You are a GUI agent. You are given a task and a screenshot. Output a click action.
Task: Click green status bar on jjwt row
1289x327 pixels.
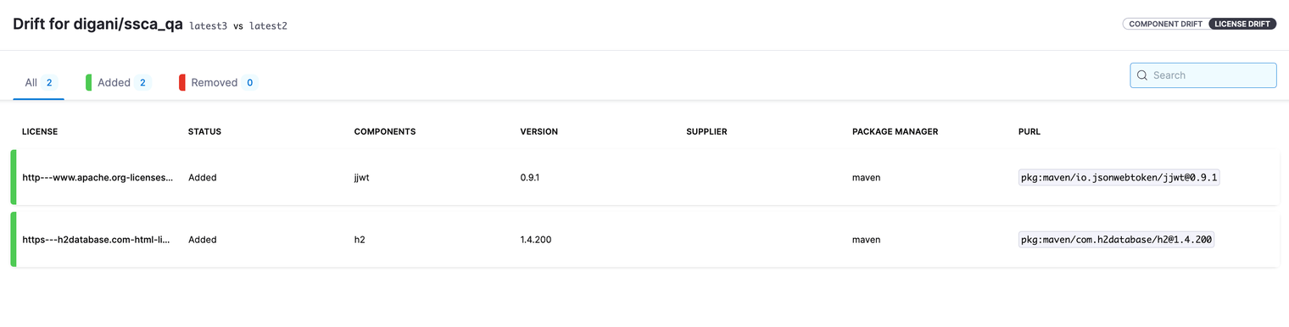(14, 178)
